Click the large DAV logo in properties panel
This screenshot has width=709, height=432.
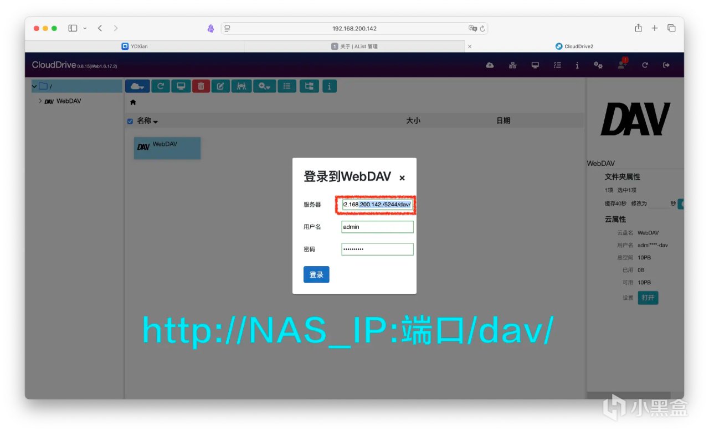click(635, 119)
